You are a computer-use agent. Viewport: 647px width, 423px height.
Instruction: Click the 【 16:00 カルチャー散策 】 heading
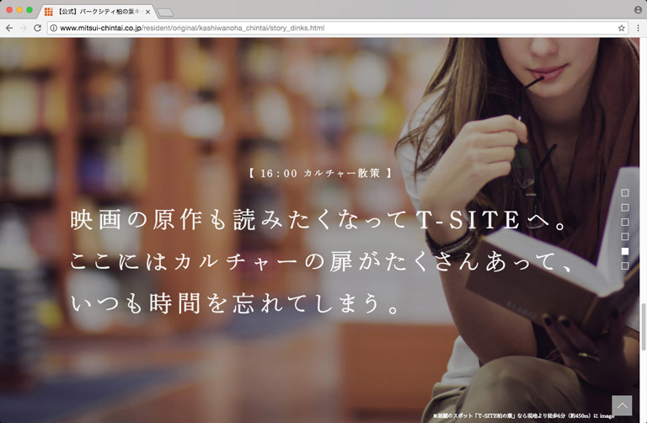pos(320,174)
